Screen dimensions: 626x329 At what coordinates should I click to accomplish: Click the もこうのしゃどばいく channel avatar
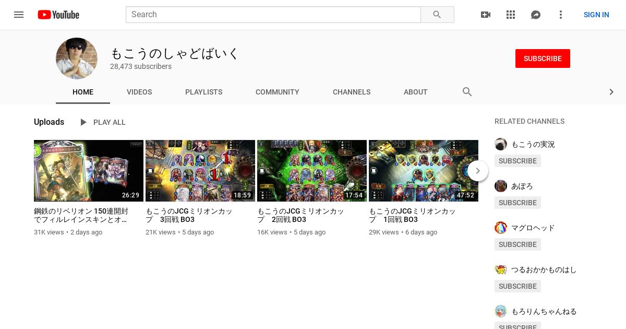tap(77, 58)
